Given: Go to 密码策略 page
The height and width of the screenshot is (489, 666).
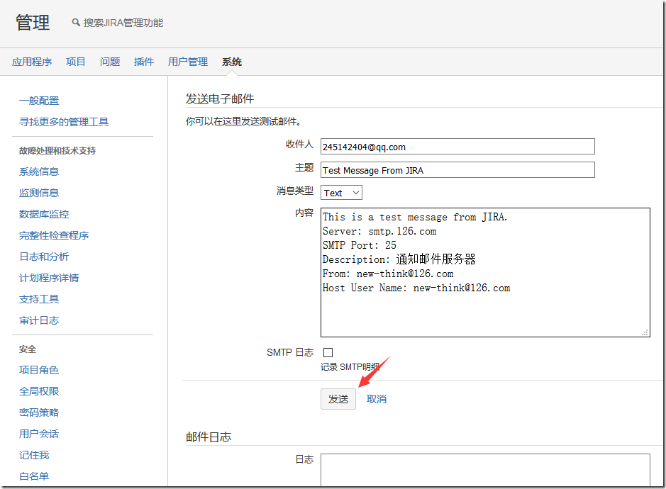Looking at the screenshot, I should coord(39,412).
